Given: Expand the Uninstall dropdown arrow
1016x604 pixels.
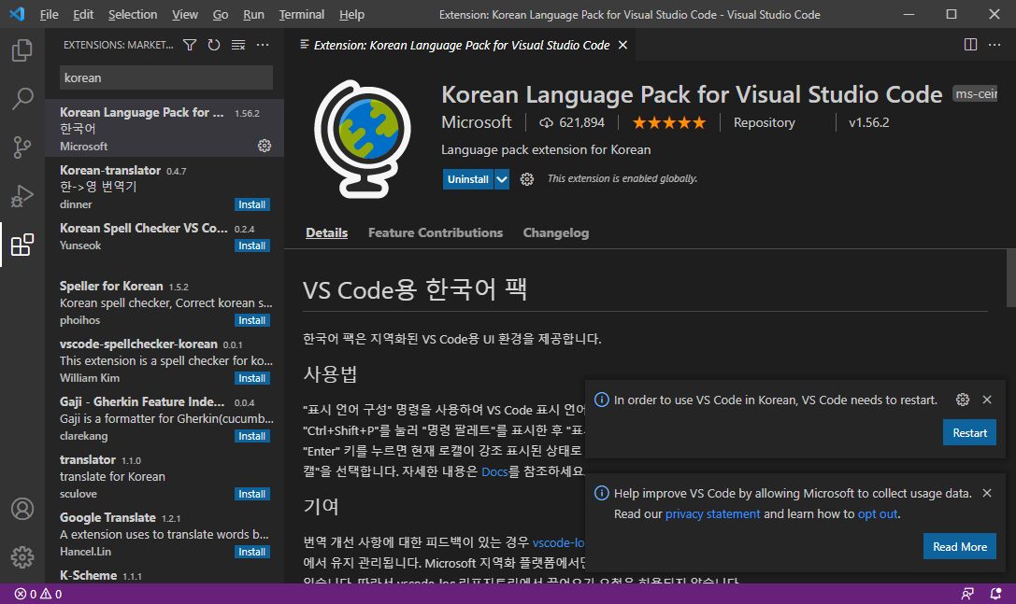Looking at the screenshot, I should point(502,179).
